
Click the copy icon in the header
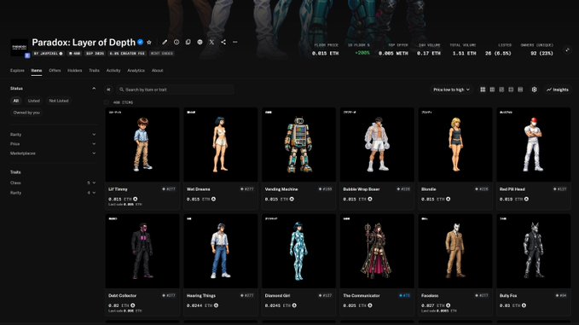[188, 42]
